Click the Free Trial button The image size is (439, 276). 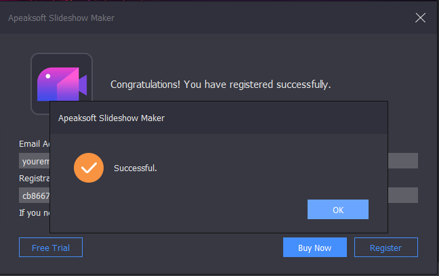click(50, 248)
